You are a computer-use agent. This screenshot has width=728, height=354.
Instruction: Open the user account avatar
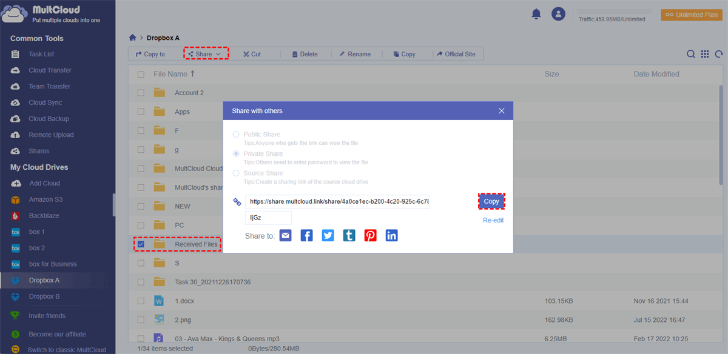tap(558, 14)
